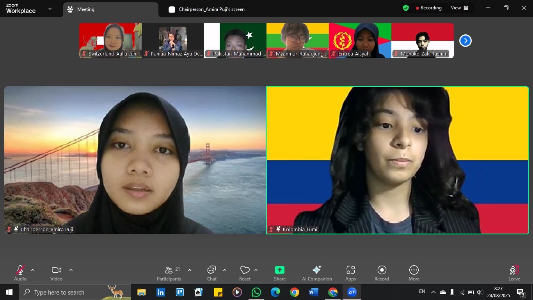Expand video options arrow beside Video
Image resolution: width=533 pixels, height=300 pixels.
(71, 270)
